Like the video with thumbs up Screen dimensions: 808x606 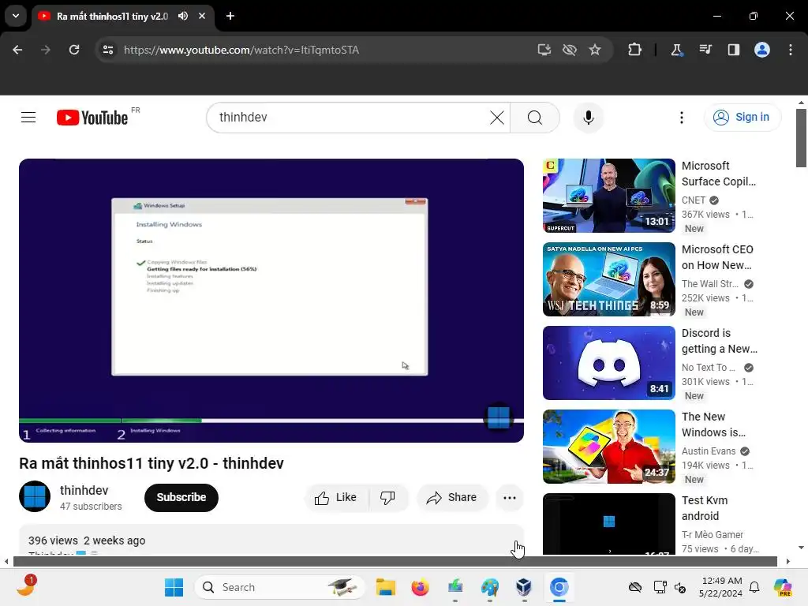click(335, 498)
